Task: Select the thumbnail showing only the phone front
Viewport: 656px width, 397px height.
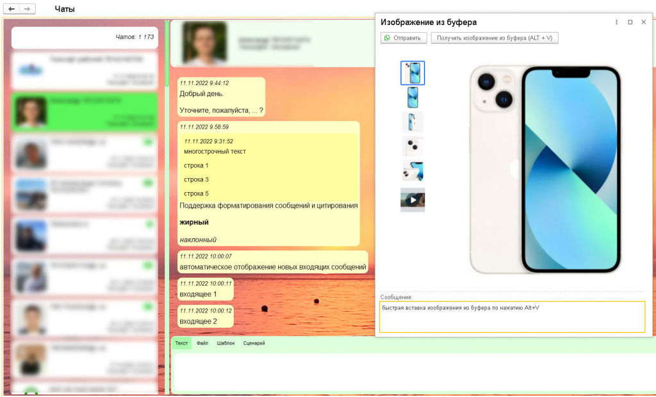Action: (413, 97)
